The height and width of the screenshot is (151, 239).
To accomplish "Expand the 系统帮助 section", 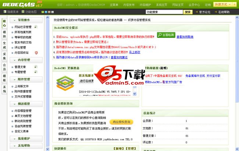I will 26,145.
